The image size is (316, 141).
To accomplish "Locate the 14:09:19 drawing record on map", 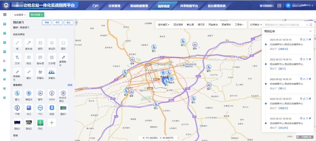I will (x=301, y=40).
